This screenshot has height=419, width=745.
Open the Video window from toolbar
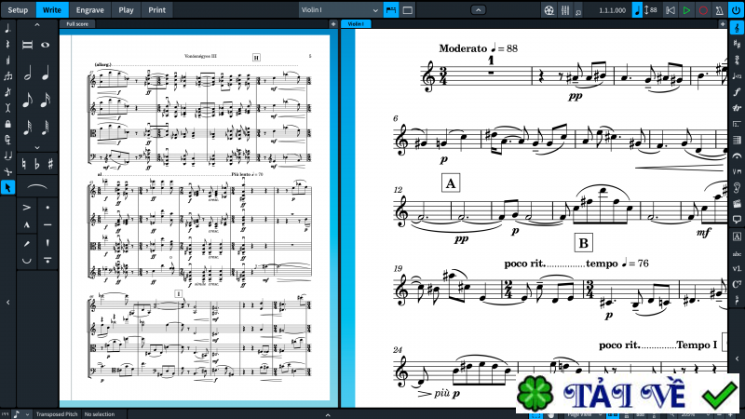tap(549, 10)
